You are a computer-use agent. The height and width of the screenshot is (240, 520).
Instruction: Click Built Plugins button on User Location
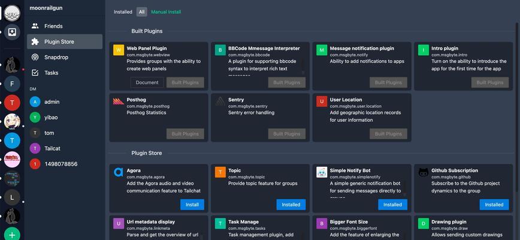388,134
